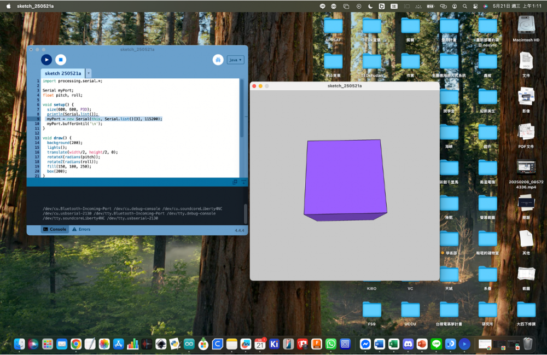Screen dimensions: 547x355
Task: Open Arduino IDE from the Dock
Action: 189,344
